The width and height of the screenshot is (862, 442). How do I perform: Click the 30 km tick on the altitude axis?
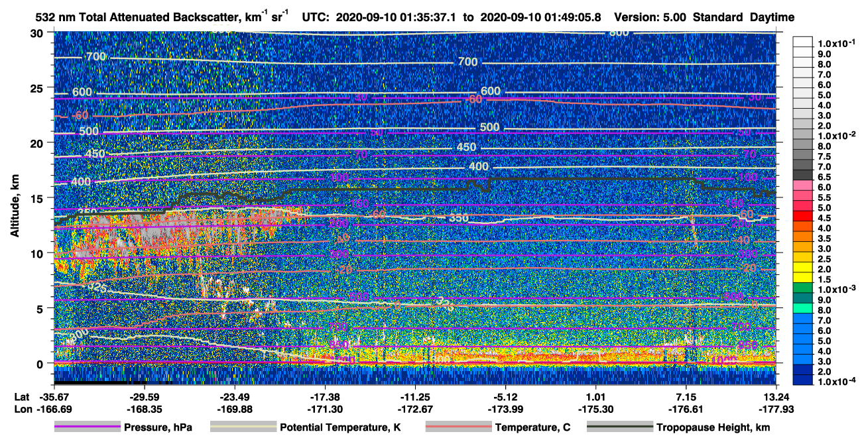(38, 32)
